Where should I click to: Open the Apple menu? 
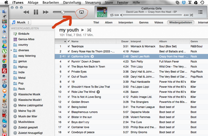6,2
